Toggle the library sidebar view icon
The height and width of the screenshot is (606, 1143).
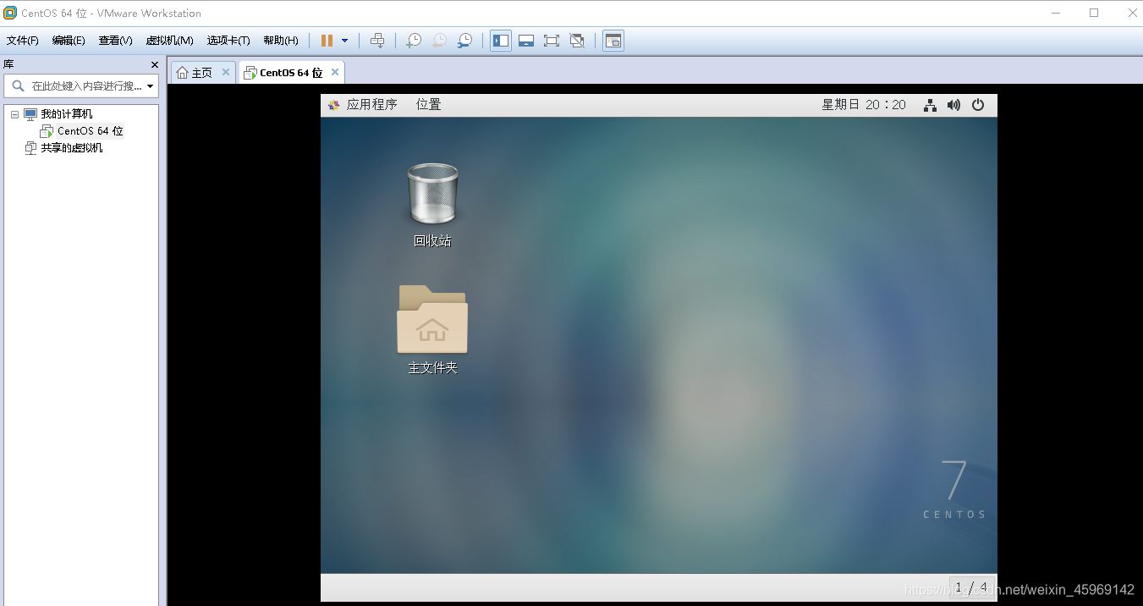(x=501, y=41)
